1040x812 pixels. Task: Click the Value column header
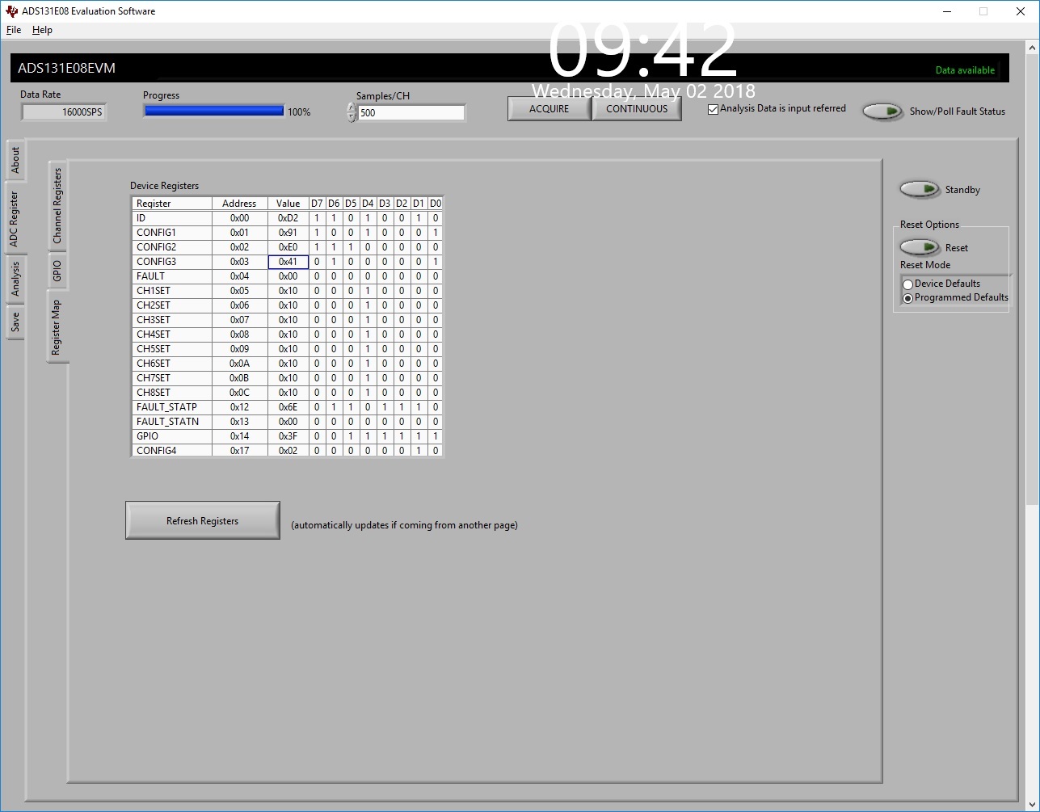point(288,204)
